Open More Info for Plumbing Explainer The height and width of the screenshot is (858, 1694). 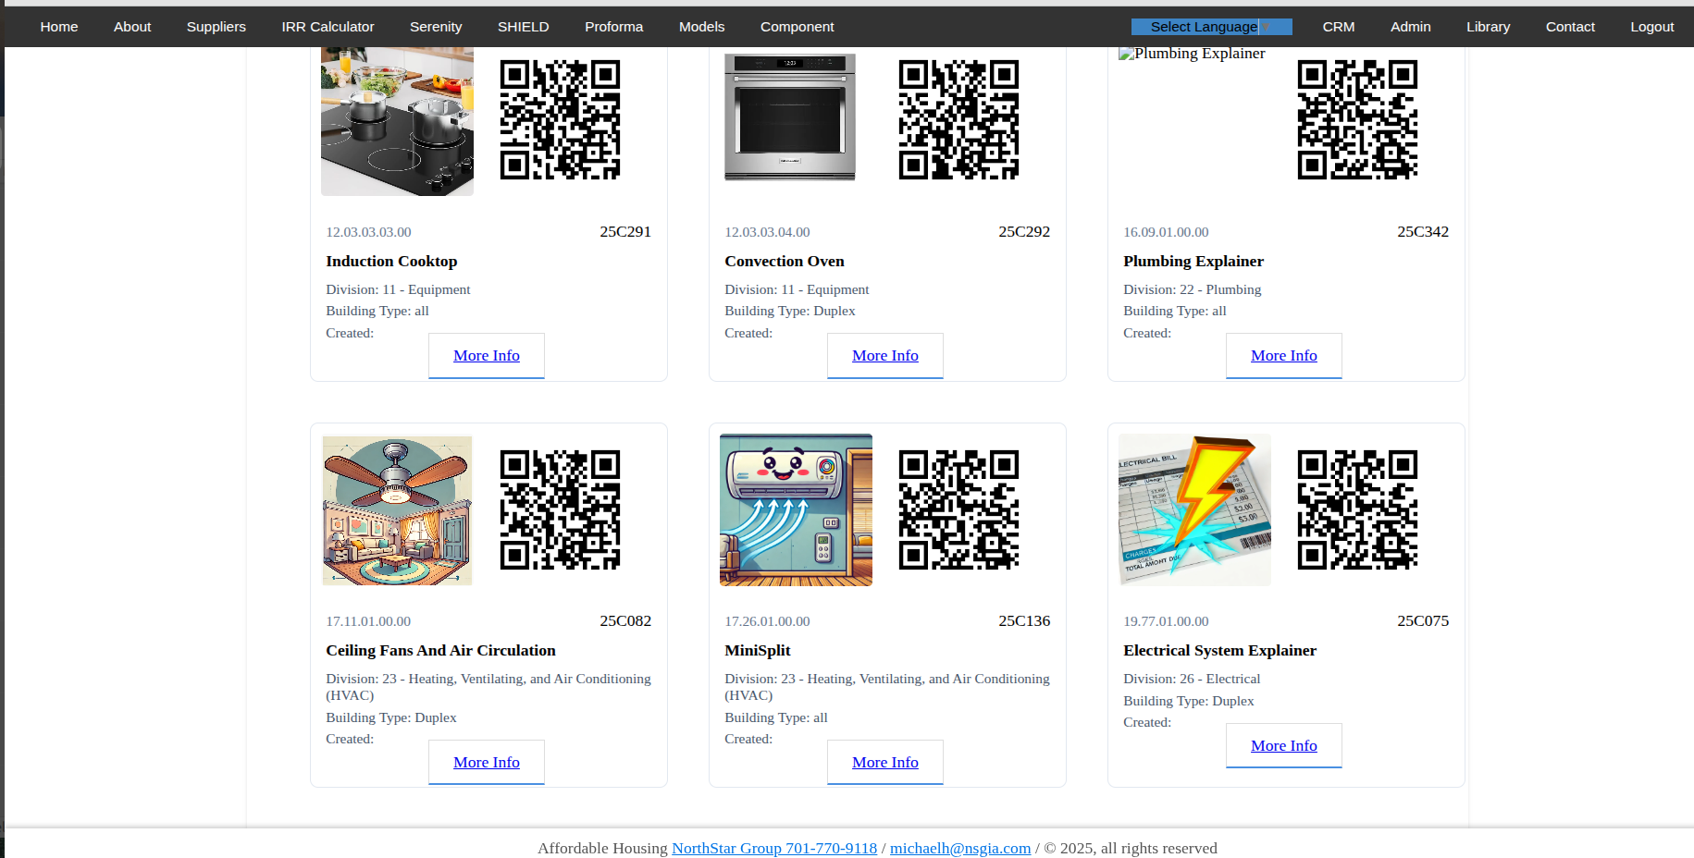[1283, 355]
